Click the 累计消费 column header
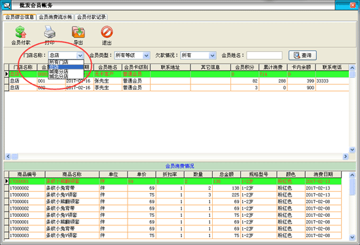This screenshot has height=245, width=360. [x=273, y=67]
